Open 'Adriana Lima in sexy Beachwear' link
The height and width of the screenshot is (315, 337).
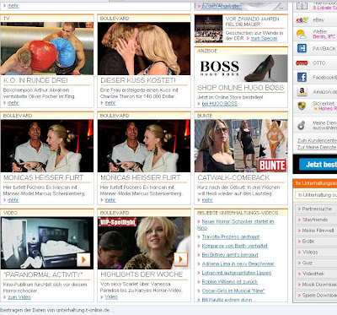238,263
